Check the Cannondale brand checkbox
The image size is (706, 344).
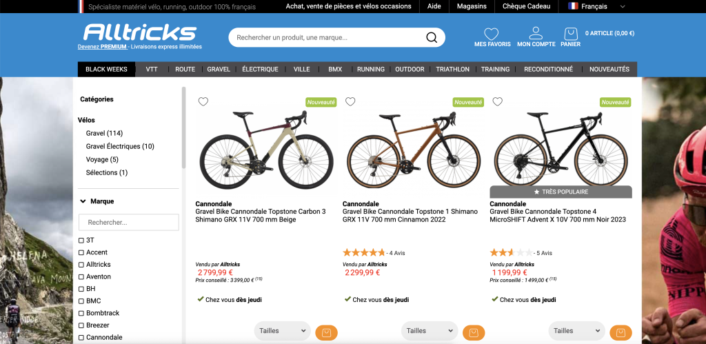pos(81,337)
